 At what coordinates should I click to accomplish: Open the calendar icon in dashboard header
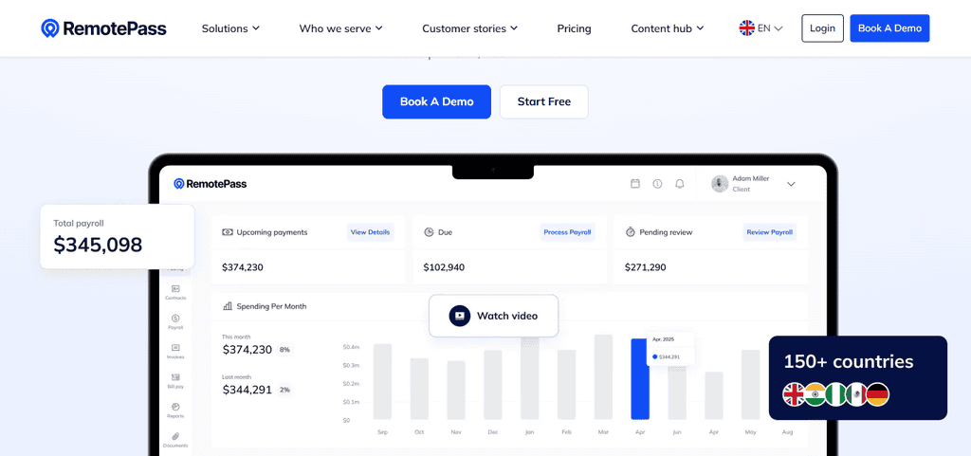(634, 184)
